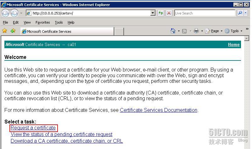Open the Help menu
The height and width of the screenshot is (149, 252).
click(x=71, y=22)
